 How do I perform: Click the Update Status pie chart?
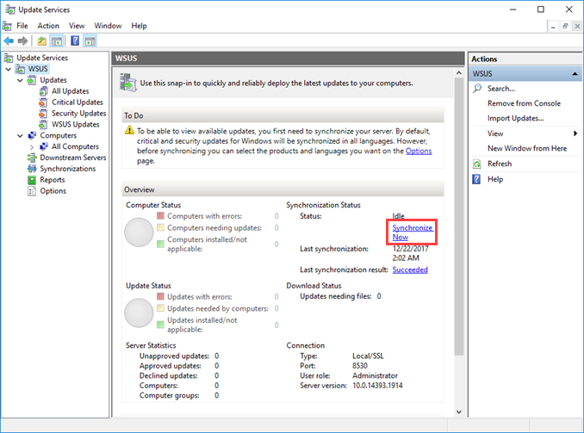coord(139,313)
